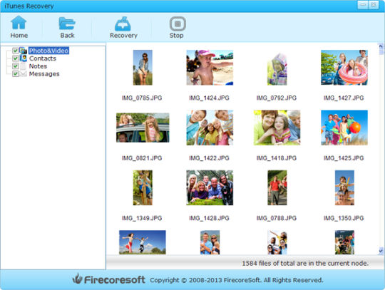
Task: Close the iTunes Recovery window
Action: point(373,5)
